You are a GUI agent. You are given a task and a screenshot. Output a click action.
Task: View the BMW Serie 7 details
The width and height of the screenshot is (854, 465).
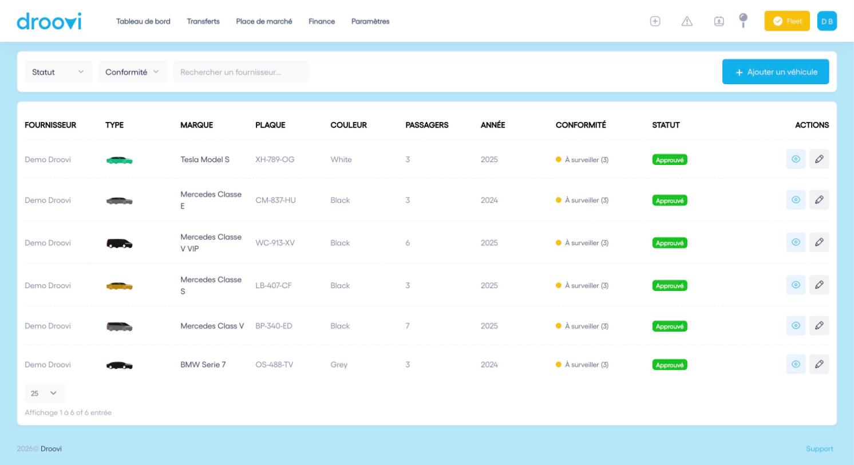[x=796, y=364]
